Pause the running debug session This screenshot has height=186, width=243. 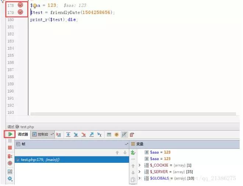[x=10, y=141]
